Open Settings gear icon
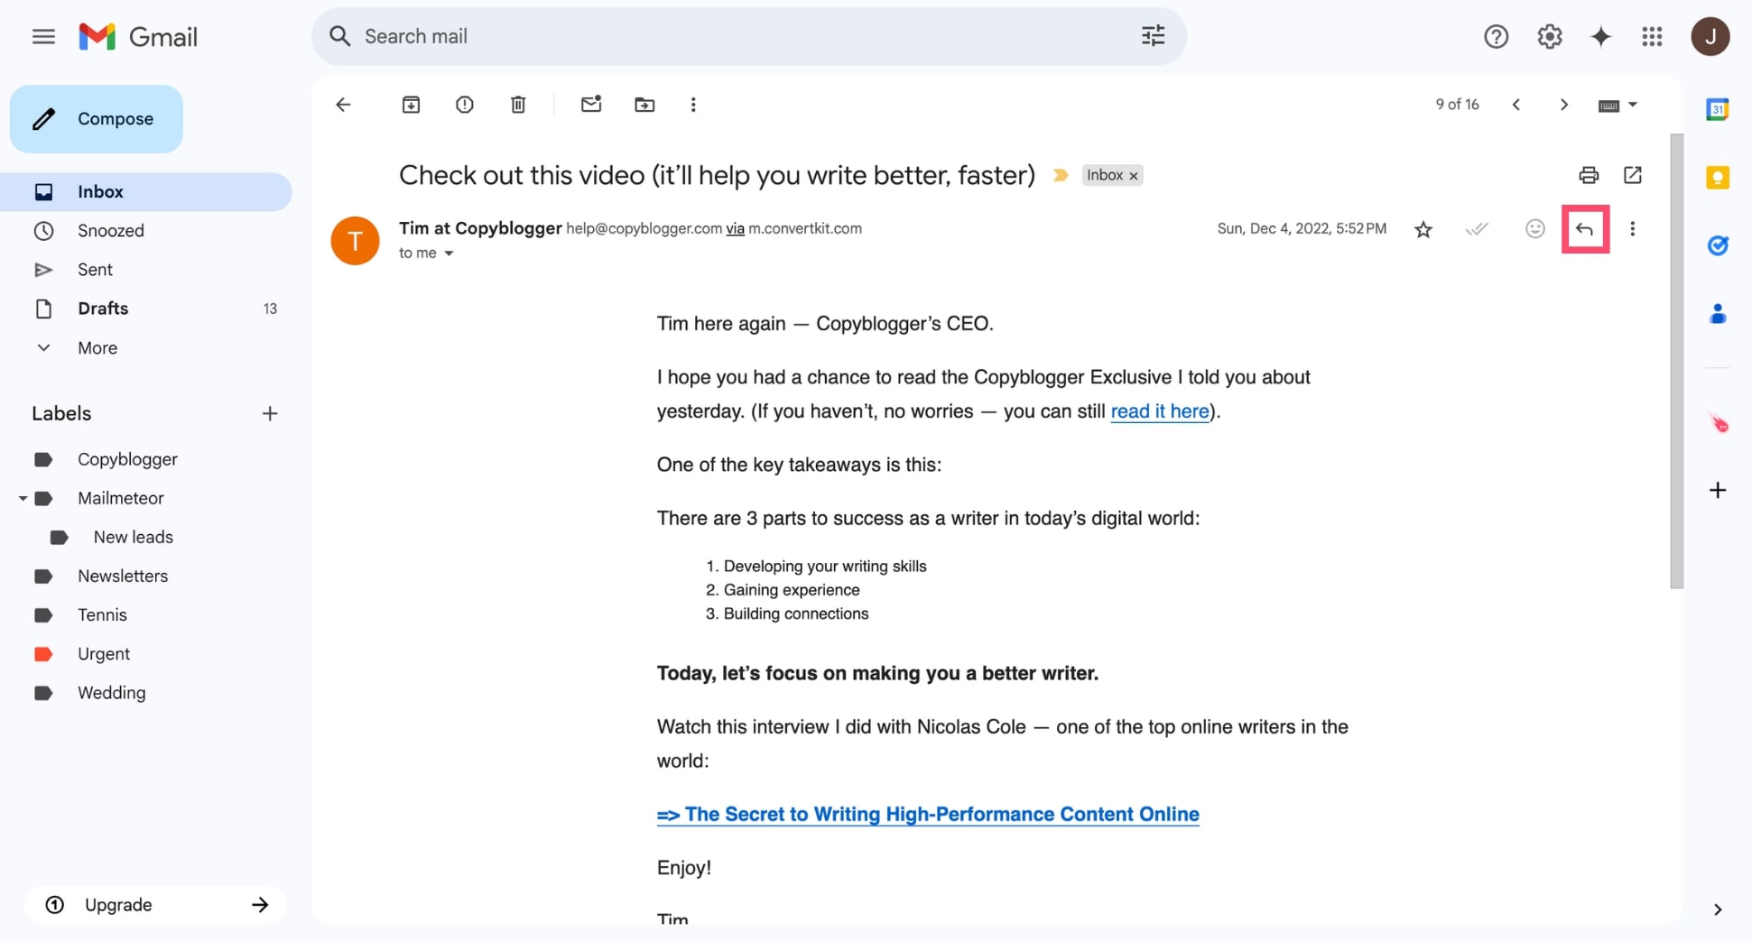The image size is (1752, 941). 1549,36
